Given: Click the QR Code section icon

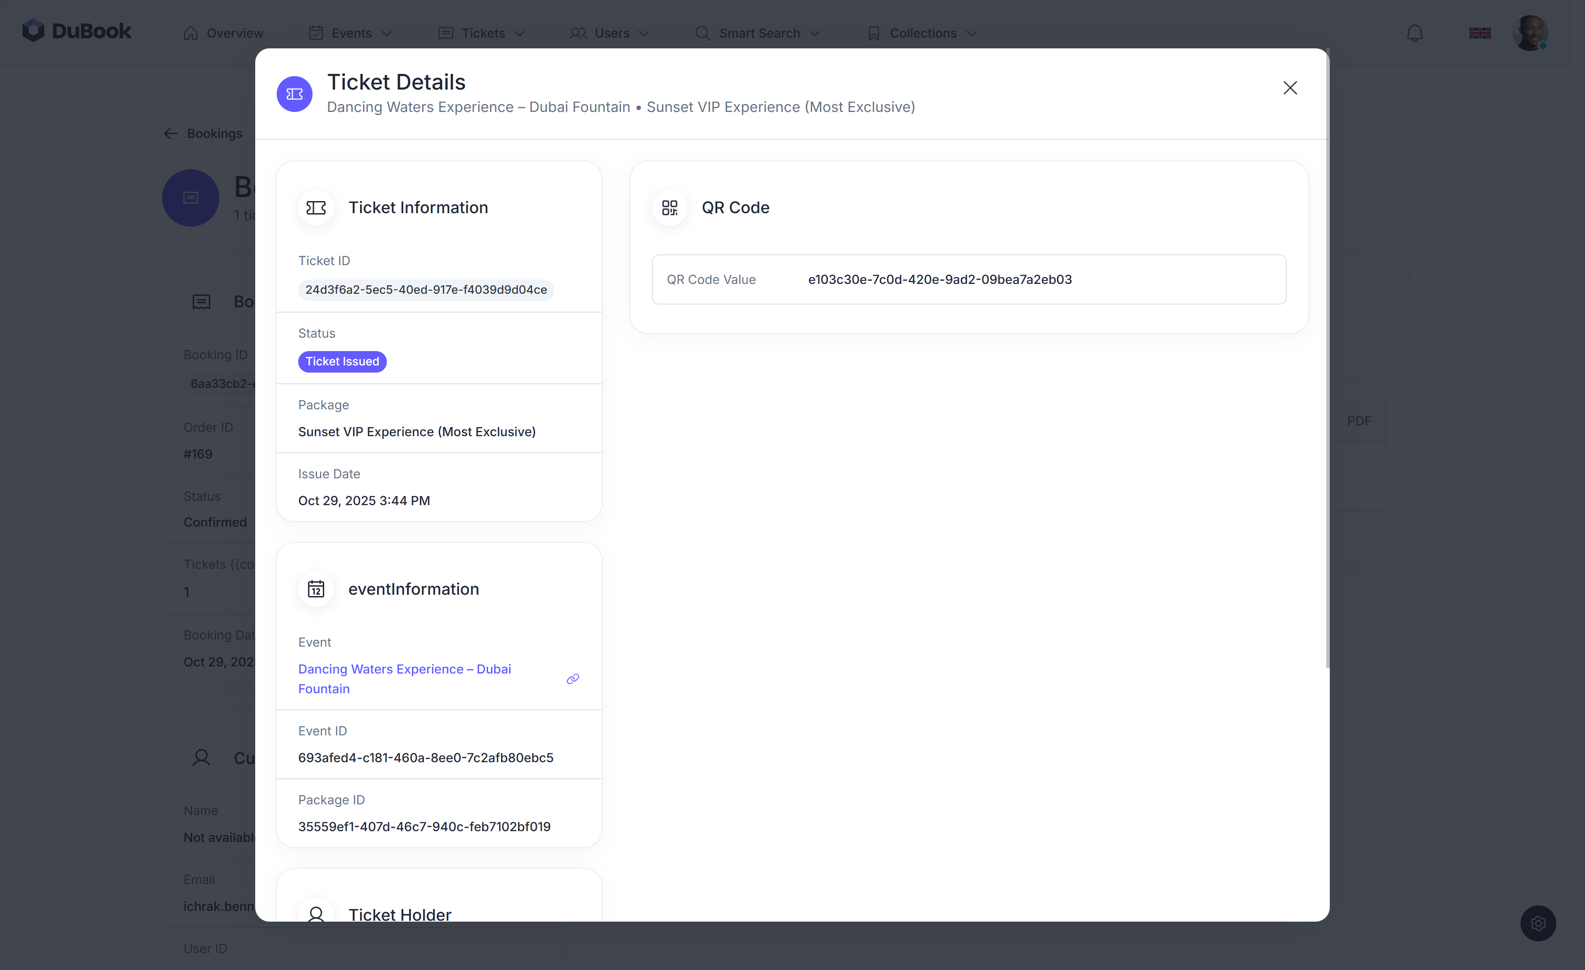Looking at the screenshot, I should click(670, 208).
